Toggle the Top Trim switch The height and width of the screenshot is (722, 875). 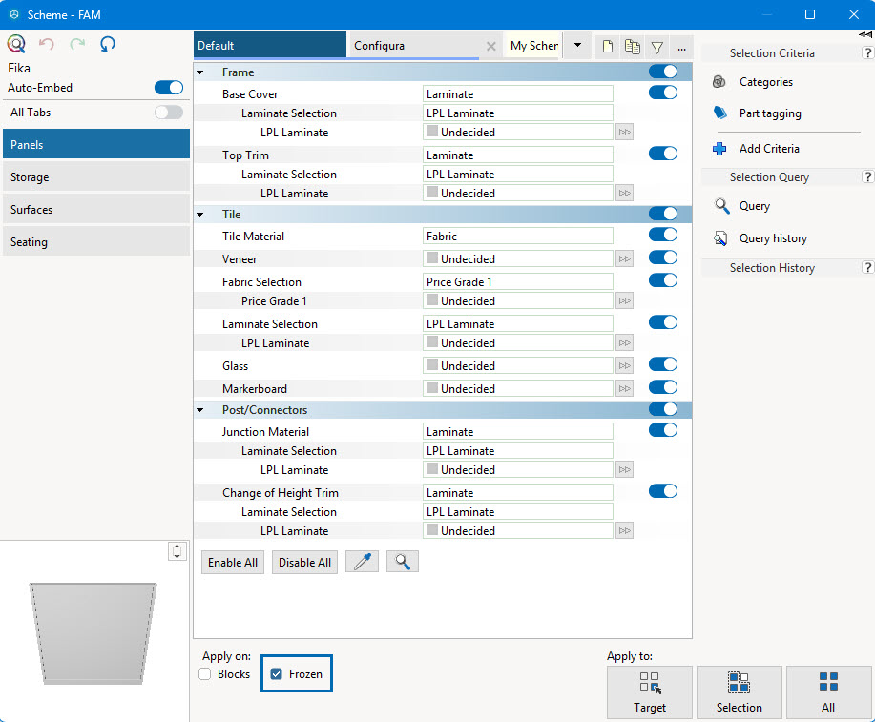point(663,154)
